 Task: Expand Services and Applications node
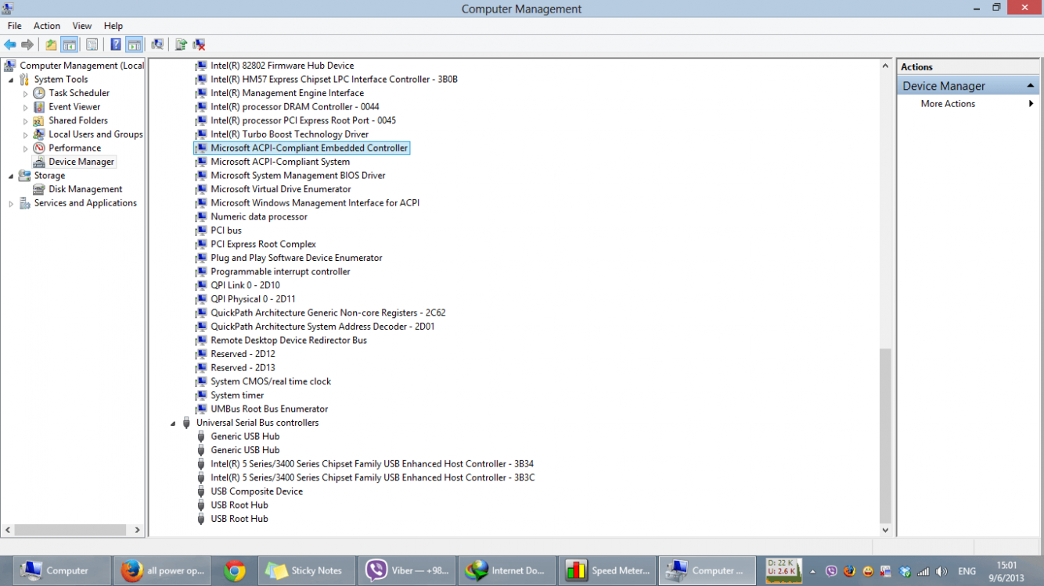tap(11, 203)
